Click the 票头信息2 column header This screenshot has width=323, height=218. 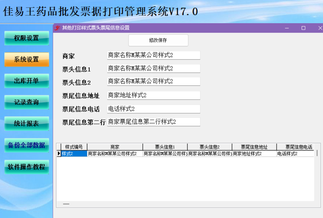(210, 147)
